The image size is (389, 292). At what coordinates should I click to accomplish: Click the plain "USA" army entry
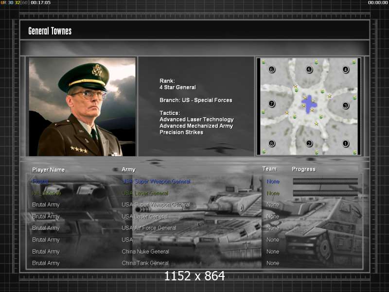(x=127, y=239)
